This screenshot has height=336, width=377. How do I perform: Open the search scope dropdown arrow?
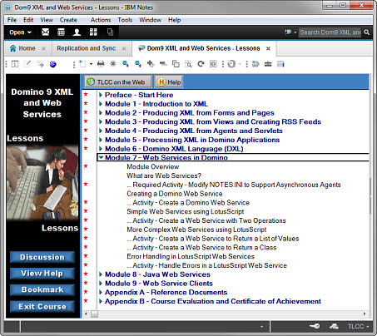click(295, 32)
